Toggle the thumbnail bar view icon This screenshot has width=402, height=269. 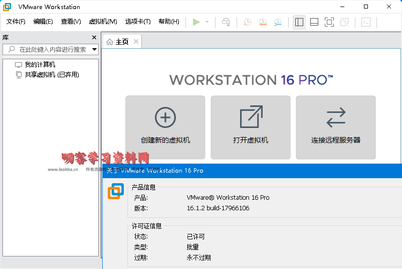point(314,22)
